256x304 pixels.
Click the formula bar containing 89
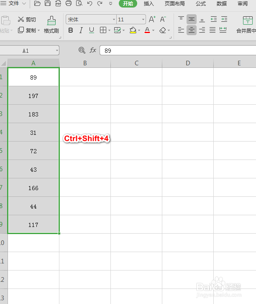point(178,51)
